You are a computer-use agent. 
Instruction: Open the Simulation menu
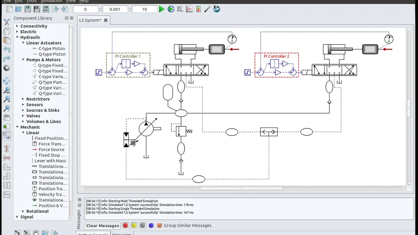(51, 1)
